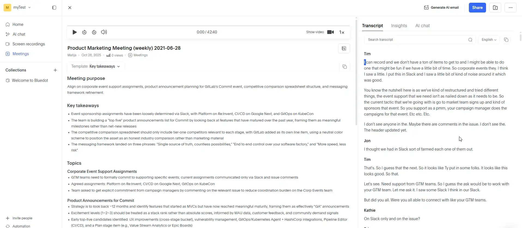
Task: Click 'Product Announcements for Commit' subheading
Action: click(x=101, y=201)
